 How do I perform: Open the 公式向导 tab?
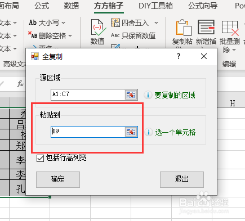tap(203, 6)
